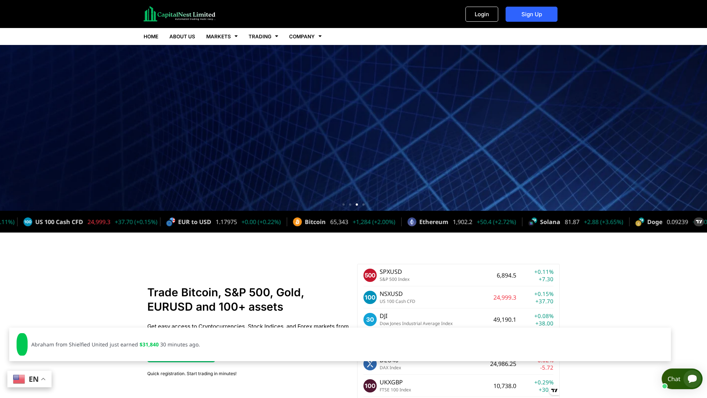Select the Solana icon in the ticker bar
Image resolution: width=707 pixels, height=398 pixels.
(533, 222)
